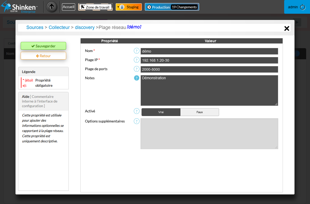The height and width of the screenshot is (204, 310).
Task: Click the help icon next to Nom
Action: coord(136,51)
